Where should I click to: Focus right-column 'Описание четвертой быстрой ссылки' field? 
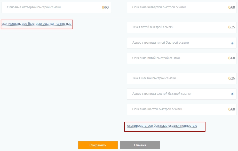tap(176, 7)
